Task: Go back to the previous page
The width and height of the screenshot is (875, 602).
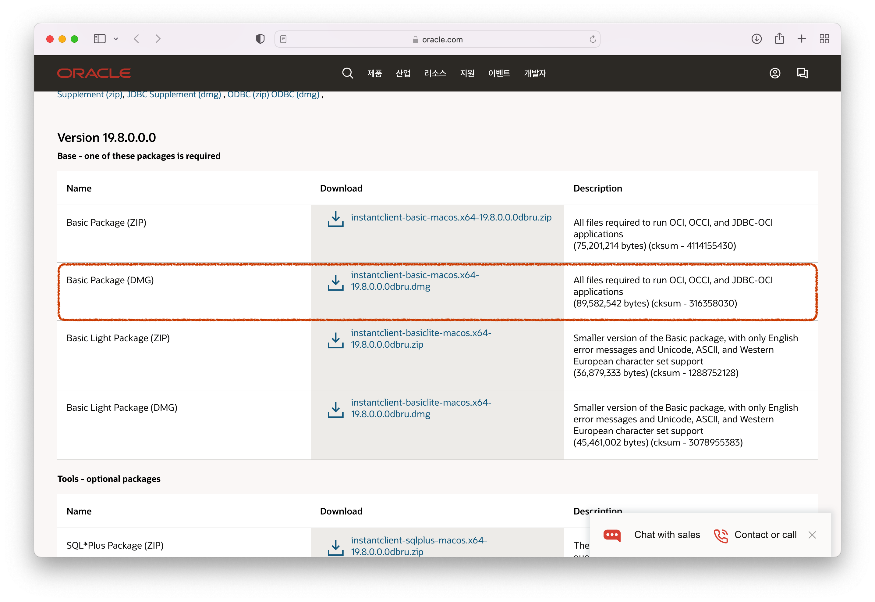Action: (x=137, y=39)
